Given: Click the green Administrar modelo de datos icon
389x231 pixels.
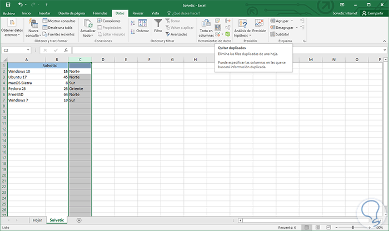Looking at the screenshot, I should coord(228,34).
